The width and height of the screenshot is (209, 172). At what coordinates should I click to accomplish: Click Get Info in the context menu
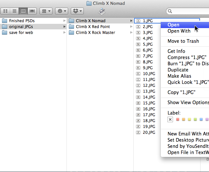click(x=176, y=51)
